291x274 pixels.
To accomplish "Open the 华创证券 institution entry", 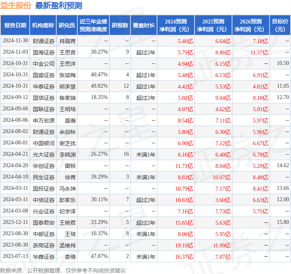I will [43, 166].
